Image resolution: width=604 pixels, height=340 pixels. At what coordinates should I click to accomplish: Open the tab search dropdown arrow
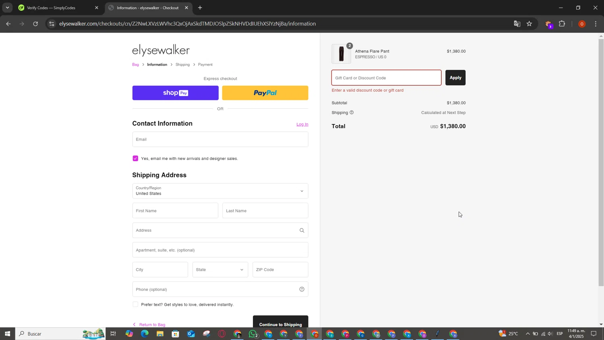click(x=7, y=8)
